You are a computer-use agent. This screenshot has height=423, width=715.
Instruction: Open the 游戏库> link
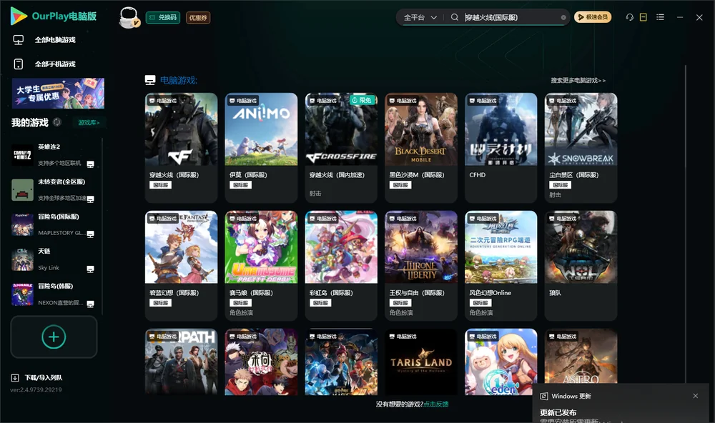[x=89, y=123]
